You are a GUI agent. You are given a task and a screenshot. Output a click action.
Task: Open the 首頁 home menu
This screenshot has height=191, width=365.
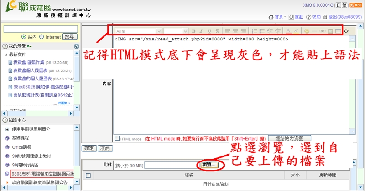[278, 17]
